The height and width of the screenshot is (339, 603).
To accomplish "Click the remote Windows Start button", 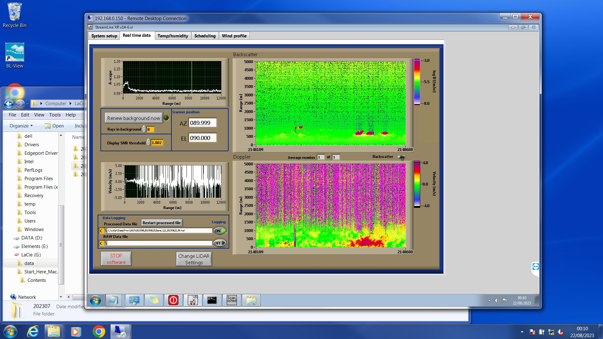I will coord(95,300).
